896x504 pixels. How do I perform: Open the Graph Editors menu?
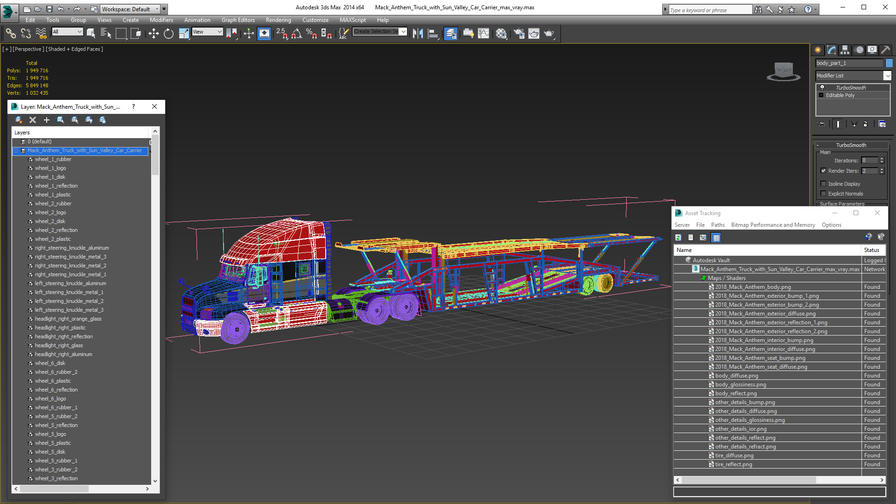click(x=238, y=20)
